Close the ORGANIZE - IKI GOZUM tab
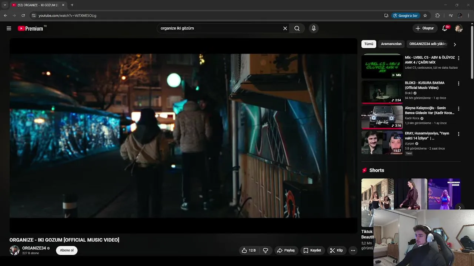 (63, 5)
